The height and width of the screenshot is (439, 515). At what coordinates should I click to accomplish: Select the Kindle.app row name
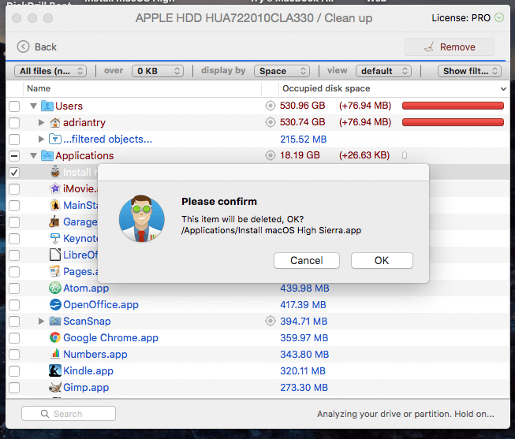[88, 371]
